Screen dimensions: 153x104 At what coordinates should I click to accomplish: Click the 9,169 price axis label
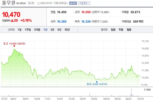click(144, 85)
